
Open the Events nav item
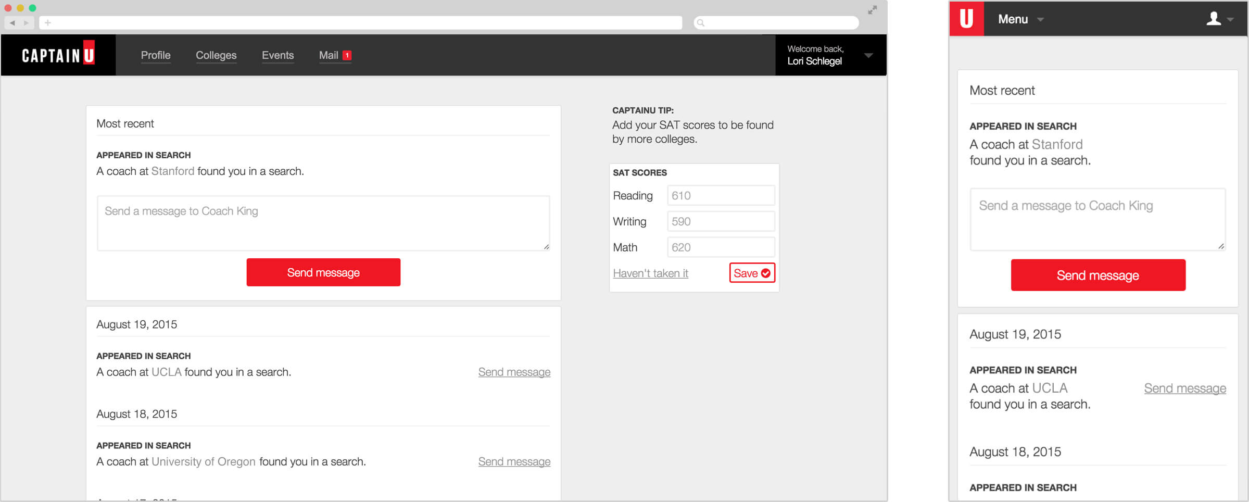277,55
